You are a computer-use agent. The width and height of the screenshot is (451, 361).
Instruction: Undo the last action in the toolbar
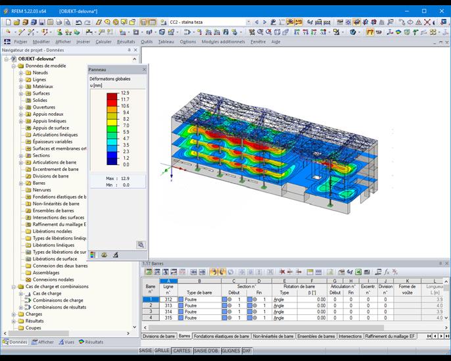click(78, 22)
